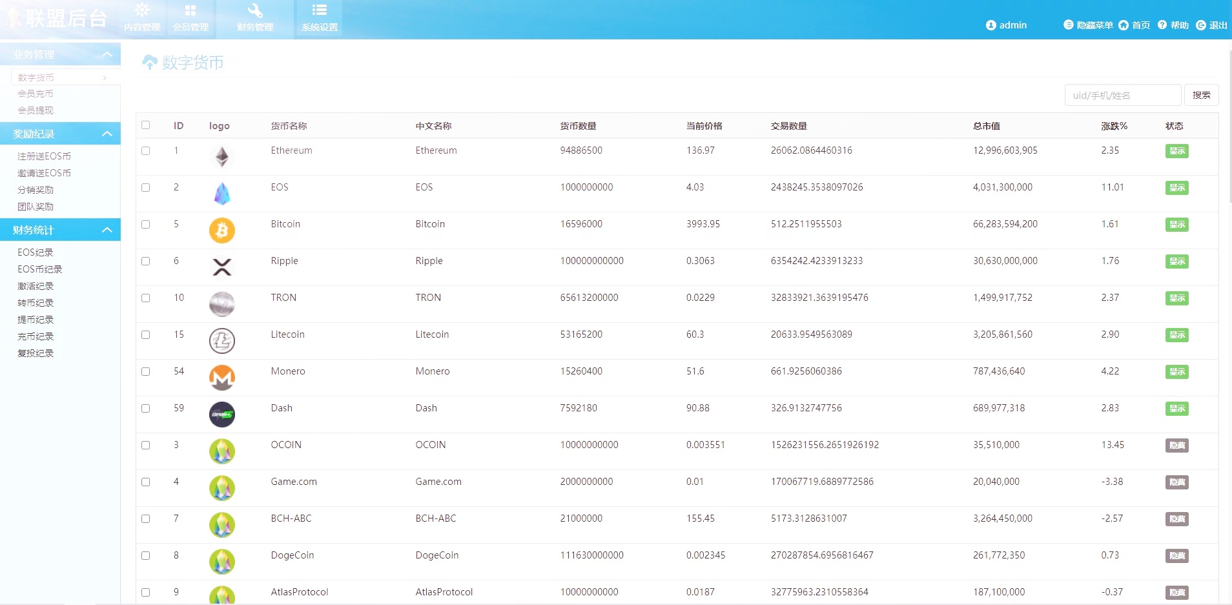
Task: Open 复投纪录 in sidebar
Action: (36, 353)
